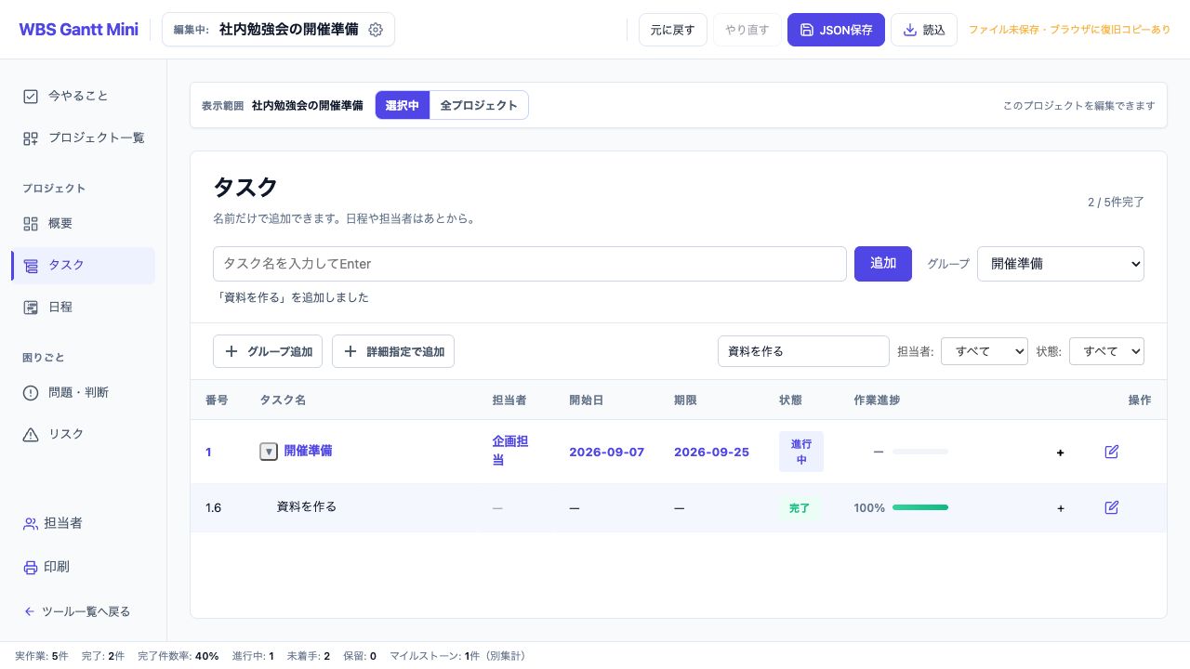Screen dimensions: 1190x669
Task: Click the 100% progress bar for 資料を作る
Action: (x=920, y=507)
